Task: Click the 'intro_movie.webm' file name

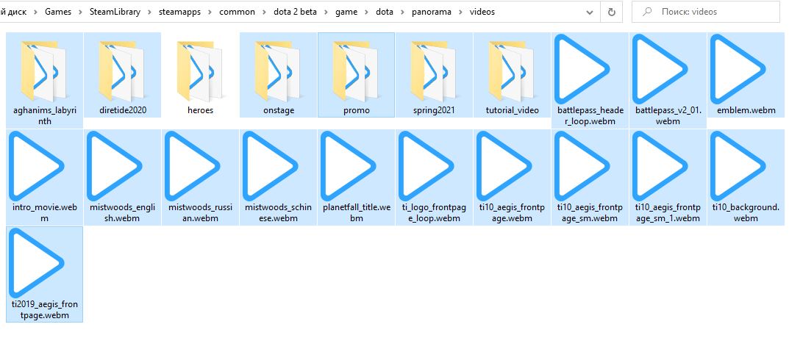Action: (x=44, y=213)
